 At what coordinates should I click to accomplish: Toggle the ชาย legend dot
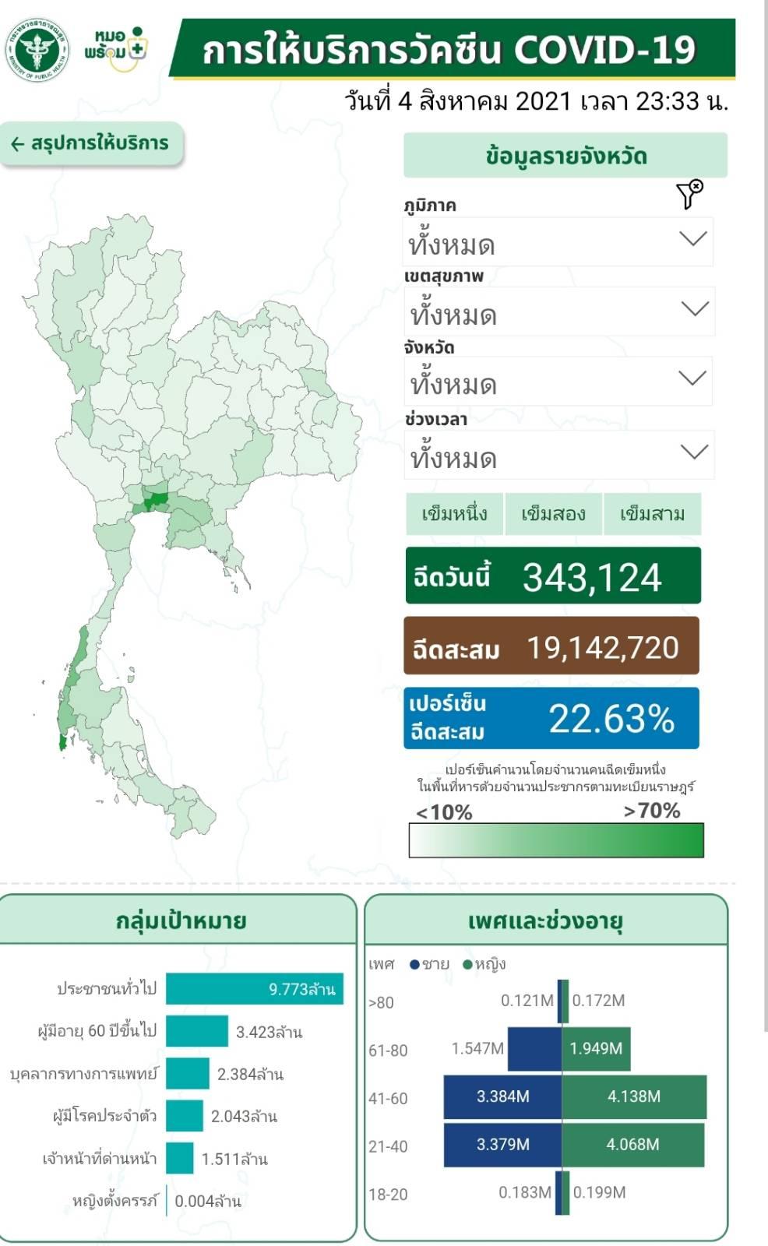coord(415,965)
